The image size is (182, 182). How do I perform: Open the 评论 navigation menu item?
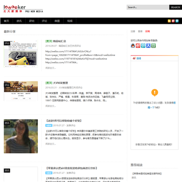tap(44, 21)
